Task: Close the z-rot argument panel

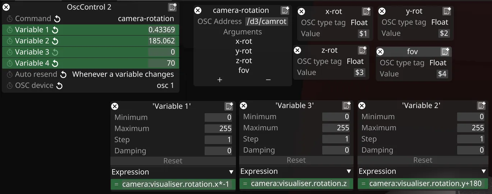Action: pos(297,50)
